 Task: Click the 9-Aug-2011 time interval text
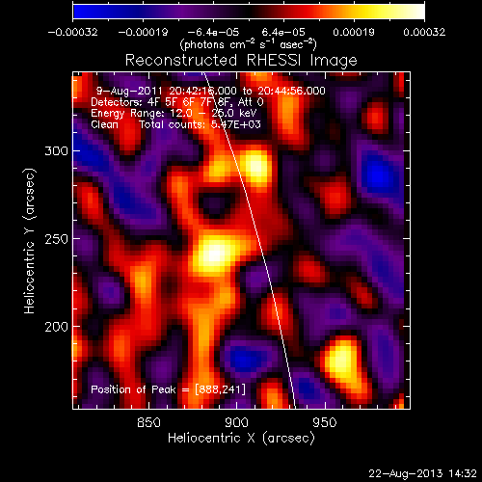211,91
